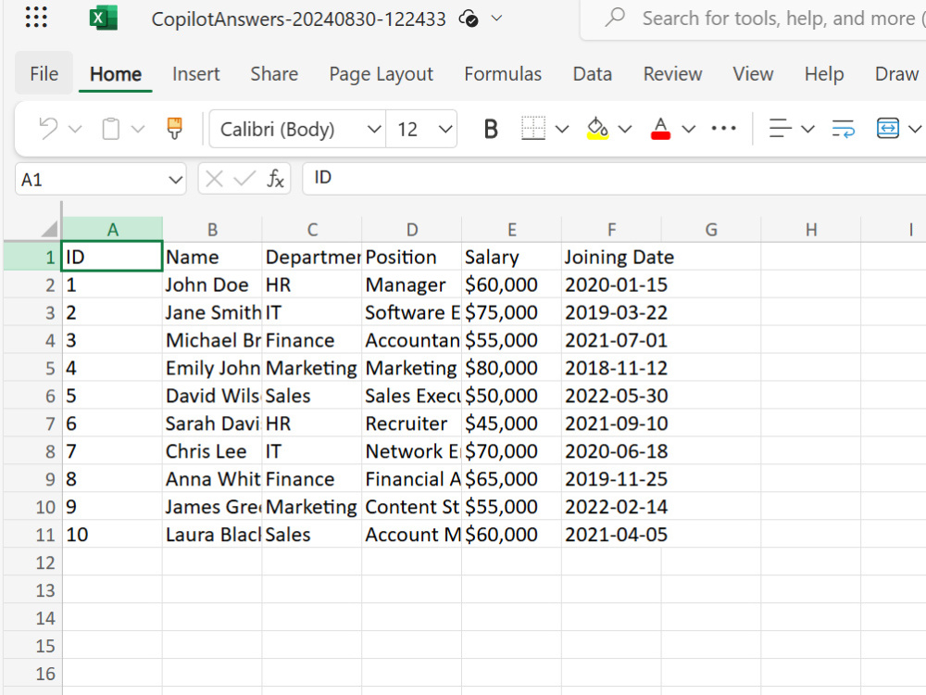
Task: Select the $75,000 salary cell
Action: point(511,312)
